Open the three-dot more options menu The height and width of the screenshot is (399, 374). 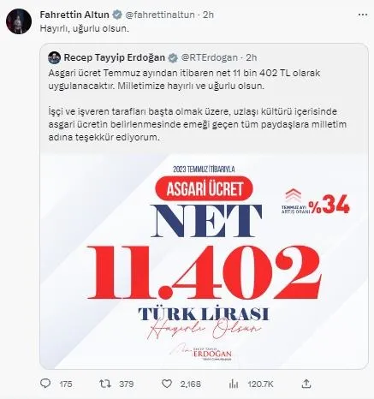point(363,15)
